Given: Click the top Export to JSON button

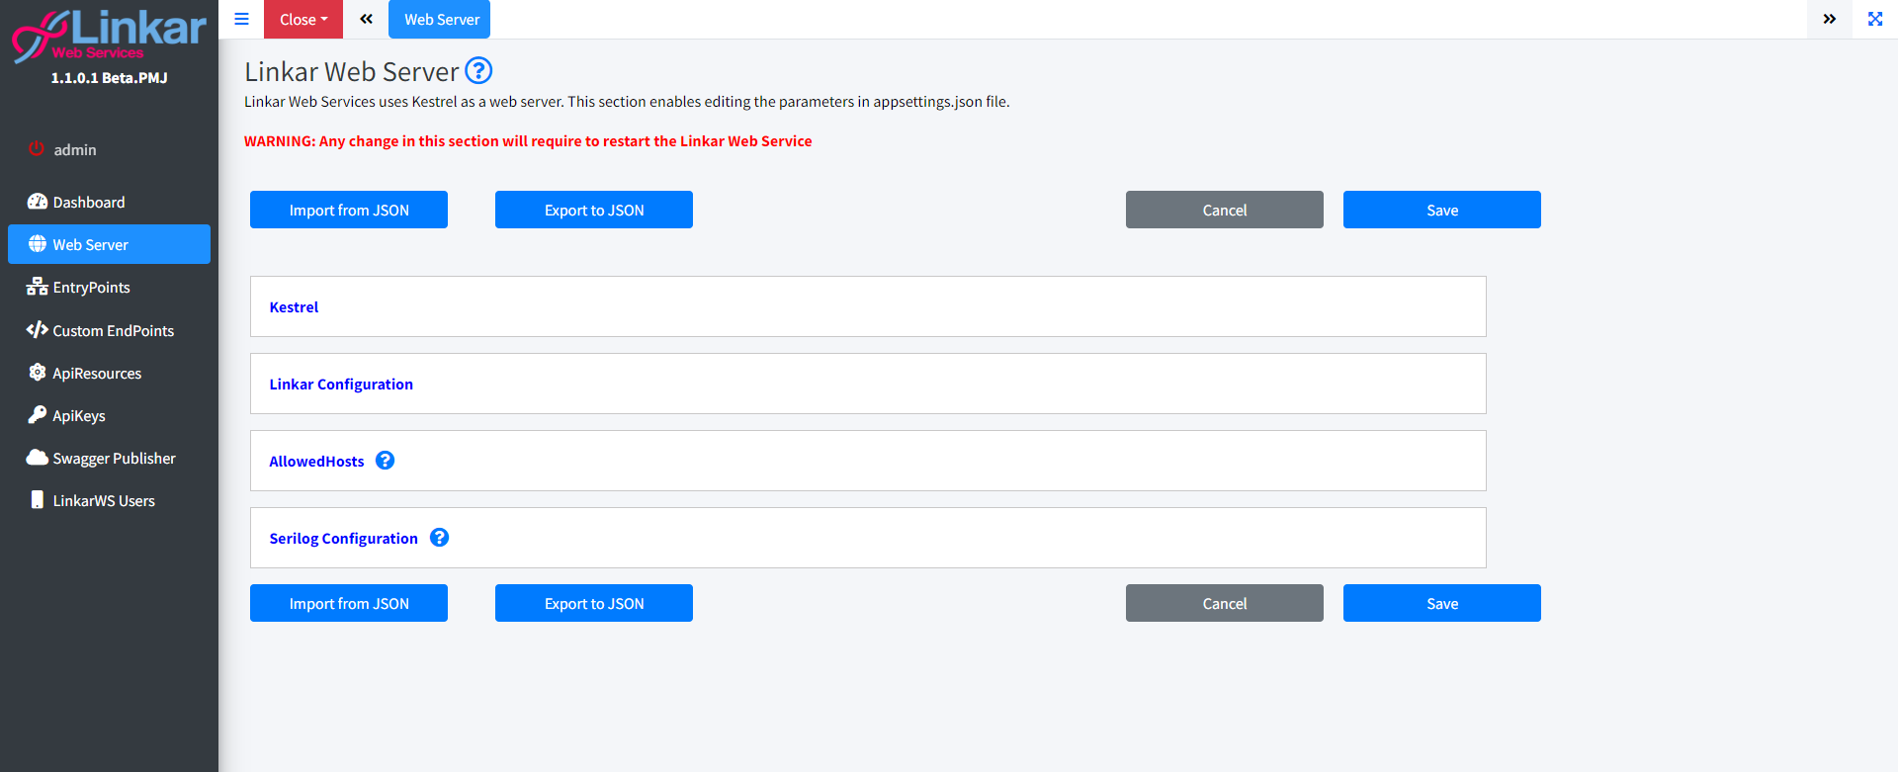Looking at the screenshot, I should pos(593,210).
